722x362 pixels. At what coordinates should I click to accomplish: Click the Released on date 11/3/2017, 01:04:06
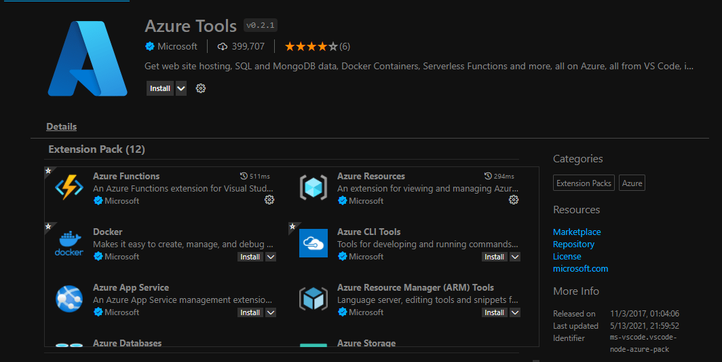pos(645,314)
